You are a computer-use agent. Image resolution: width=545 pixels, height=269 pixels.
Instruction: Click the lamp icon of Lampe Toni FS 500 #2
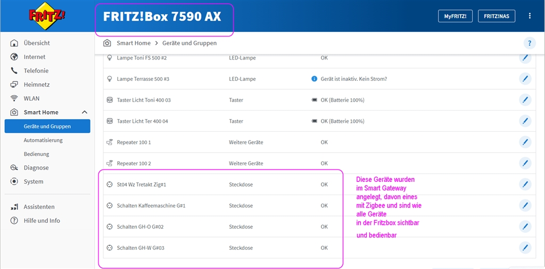click(x=110, y=58)
